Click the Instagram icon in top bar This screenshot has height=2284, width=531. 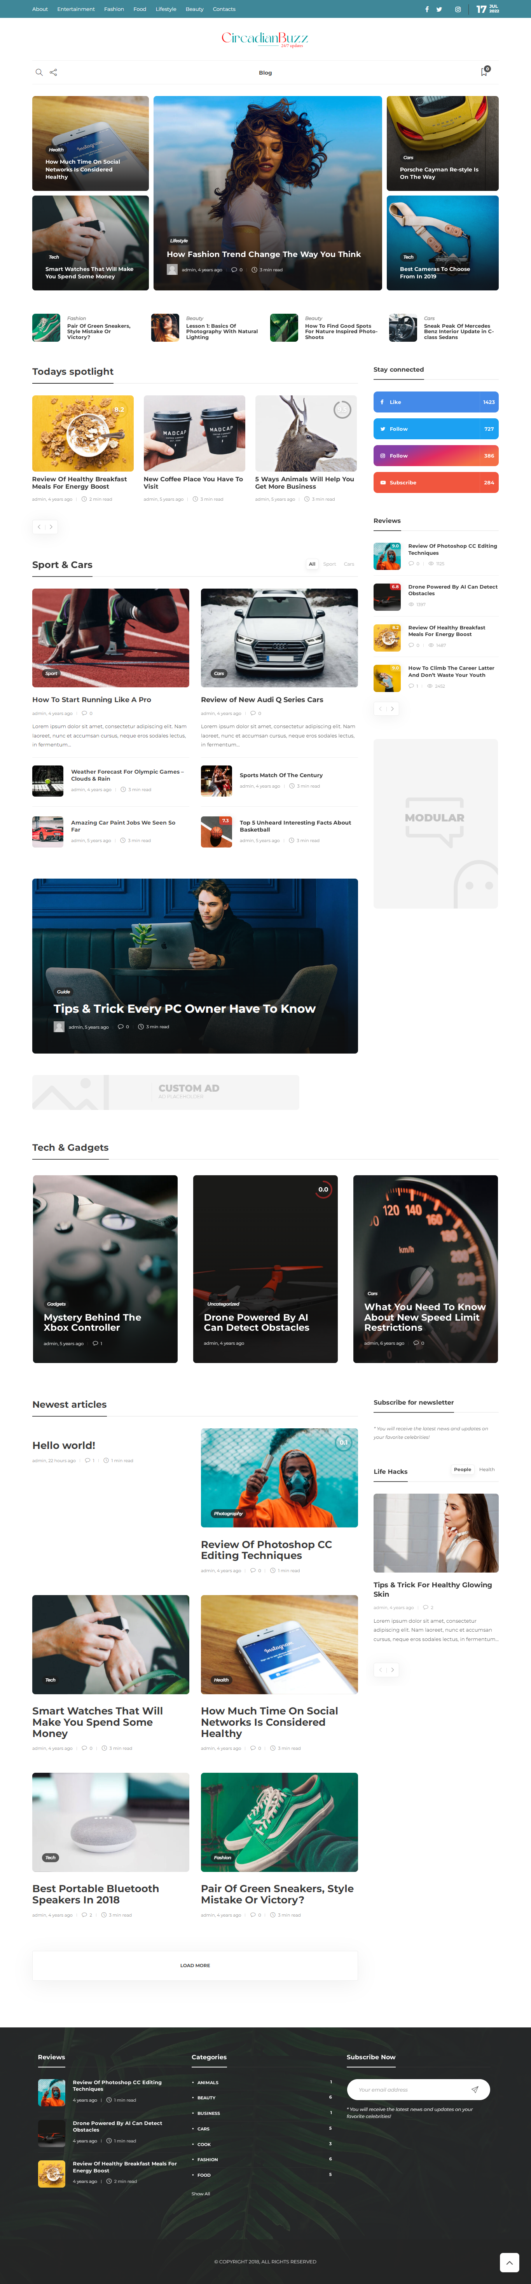click(x=458, y=9)
